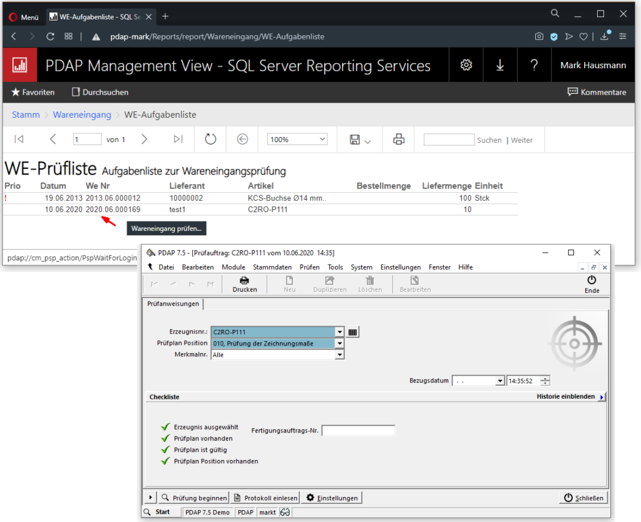Expand Erzeugnisnr. combo box arrow

(x=339, y=332)
